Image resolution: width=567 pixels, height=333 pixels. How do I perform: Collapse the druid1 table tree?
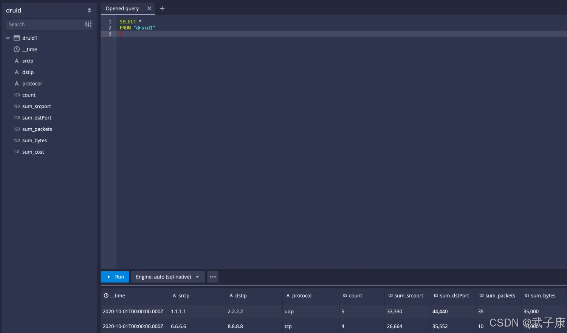[x=8, y=38]
